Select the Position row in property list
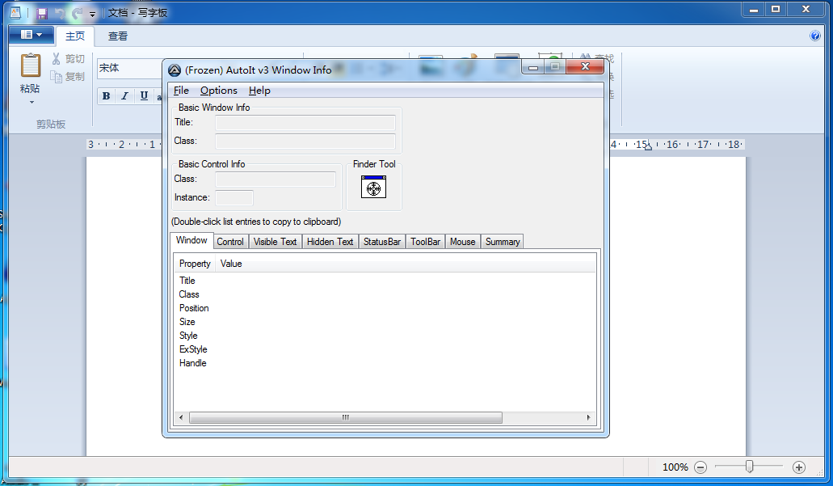The width and height of the screenshot is (833, 486). (x=194, y=308)
